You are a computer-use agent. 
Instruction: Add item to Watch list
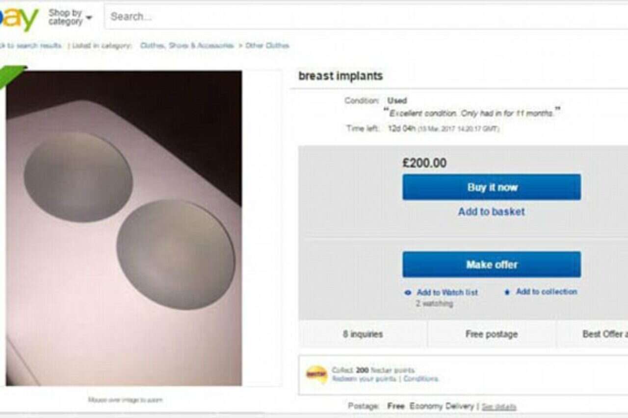coord(447,293)
